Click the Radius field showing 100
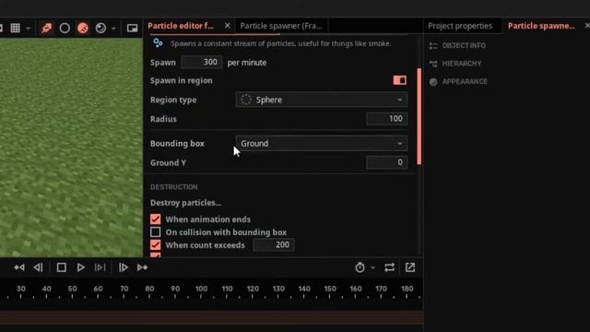Viewport: 590px width, 332px height. (x=386, y=119)
